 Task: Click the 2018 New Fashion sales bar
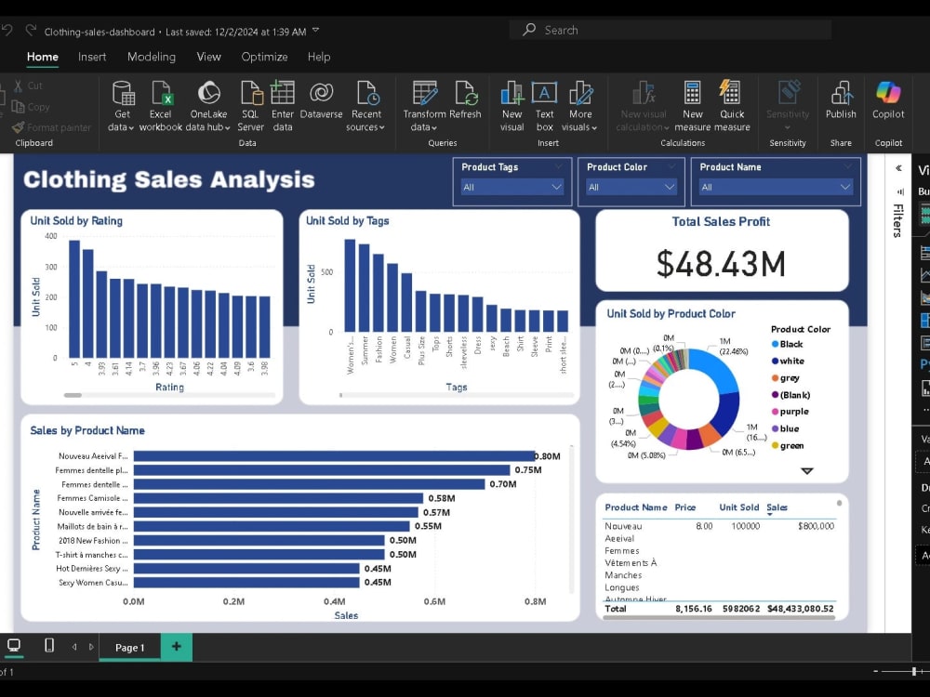point(259,541)
